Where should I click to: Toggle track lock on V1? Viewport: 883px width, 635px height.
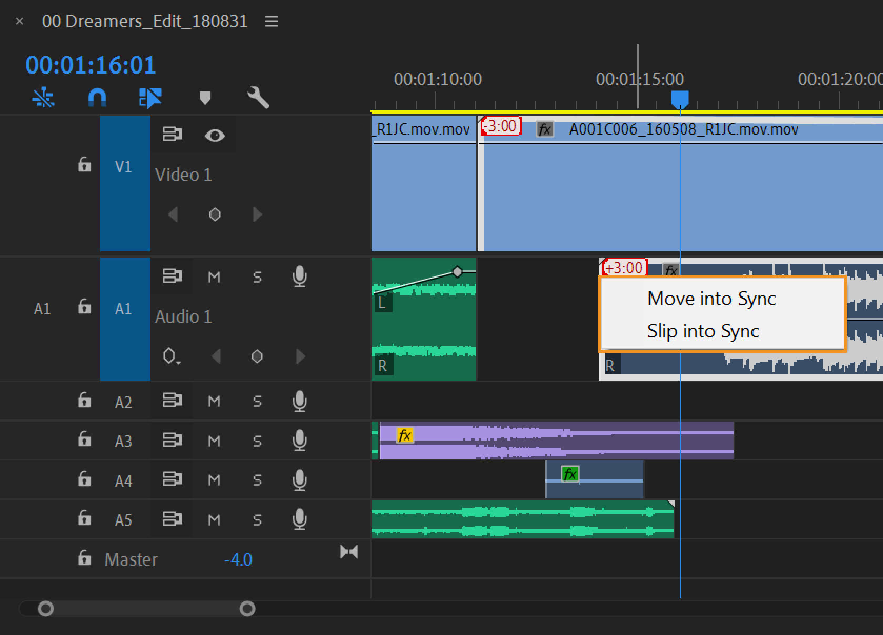click(84, 165)
